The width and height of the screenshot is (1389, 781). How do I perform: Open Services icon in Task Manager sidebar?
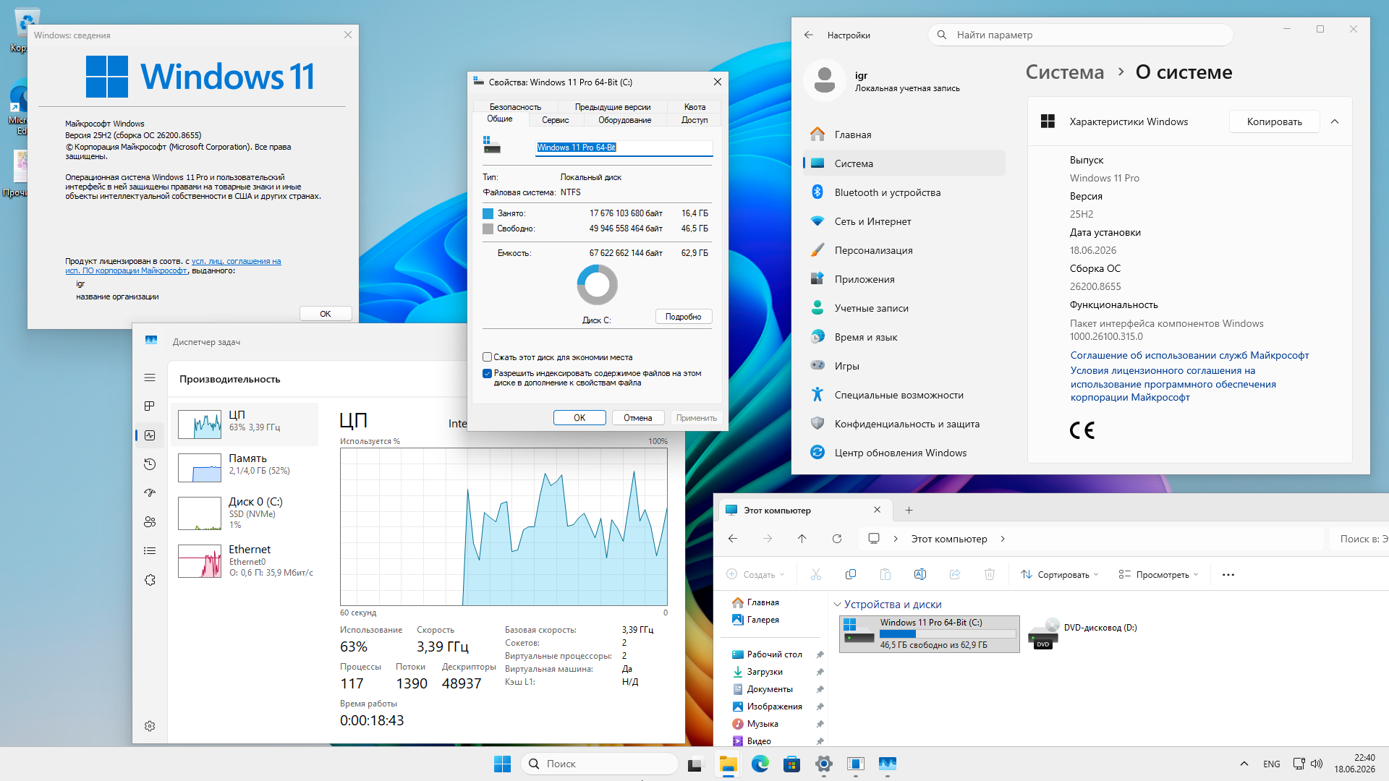[x=150, y=580]
